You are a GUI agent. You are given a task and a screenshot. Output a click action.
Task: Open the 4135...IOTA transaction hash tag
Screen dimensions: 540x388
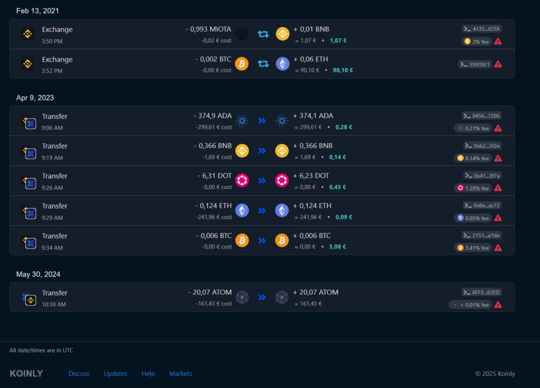(482, 29)
